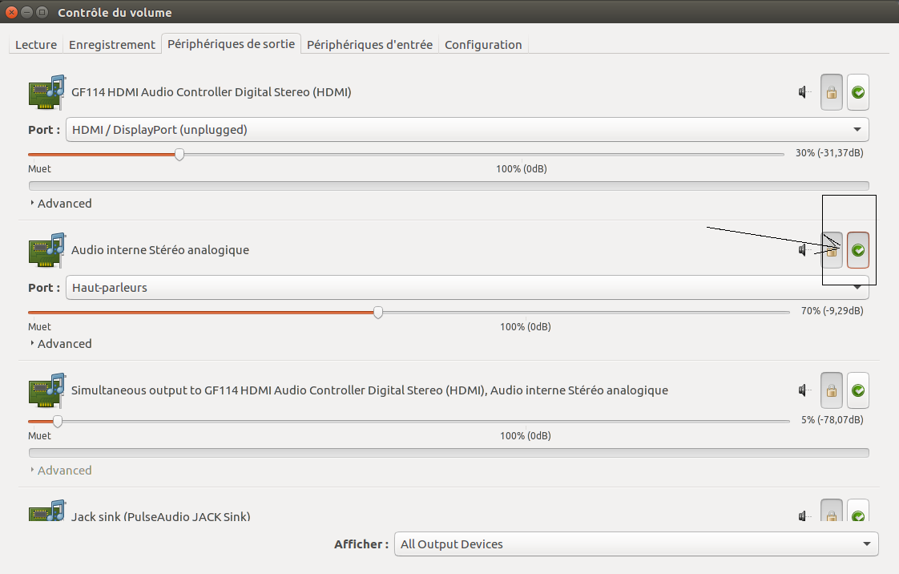Mute the Simultaneous output device
The image size is (899, 574).
(804, 390)
